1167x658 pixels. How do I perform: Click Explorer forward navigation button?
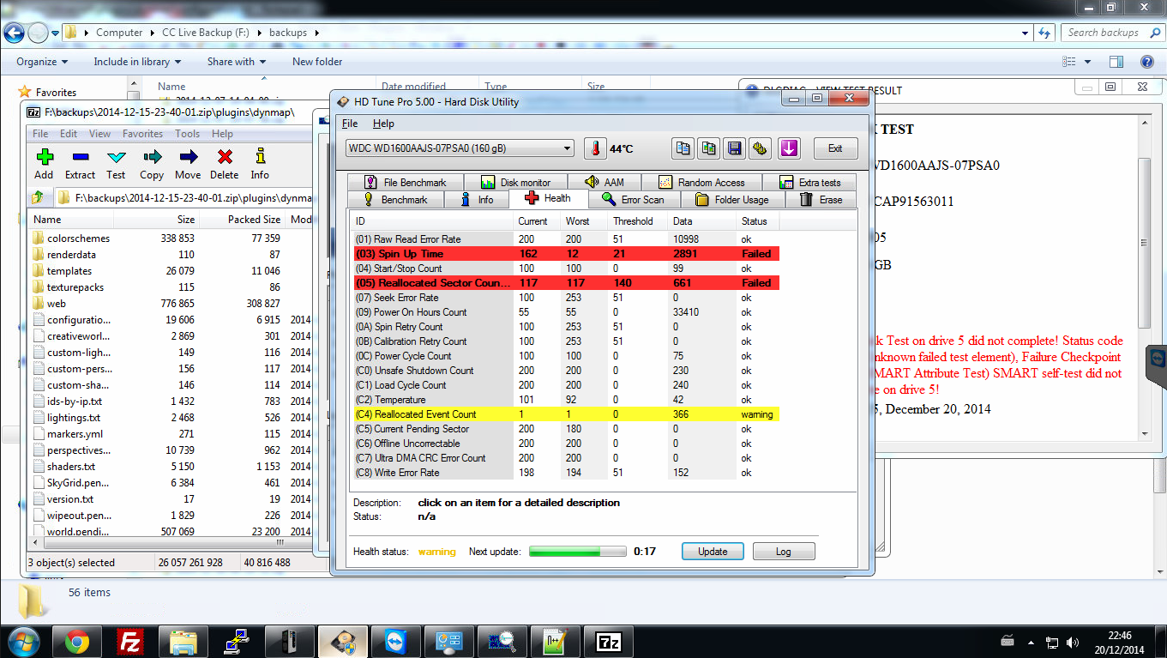[x=38, y=33]
